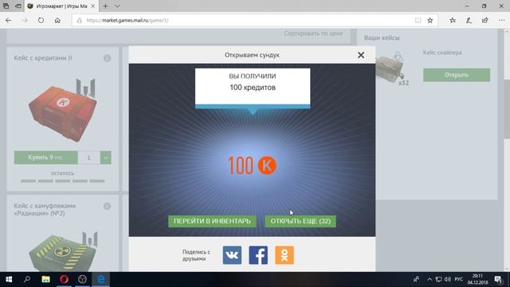The image size is (510, 287).
Task: Click the red credits case thumbnail
Action: click(63, 111)
